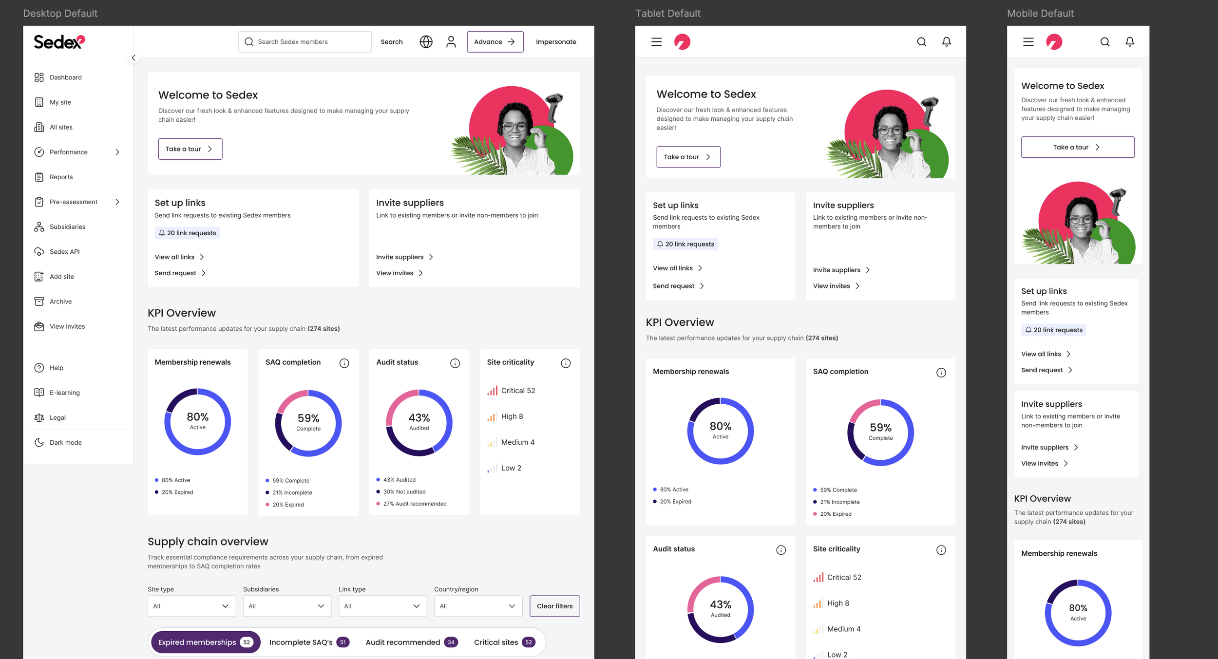Click the globe language icon in desktop header
Viewport: 1218px width, 659px height.
(426, 42)
